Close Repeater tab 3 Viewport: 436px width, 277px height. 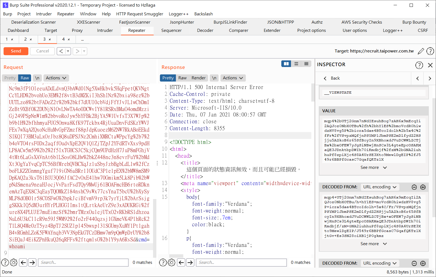(x=50, y=40)
